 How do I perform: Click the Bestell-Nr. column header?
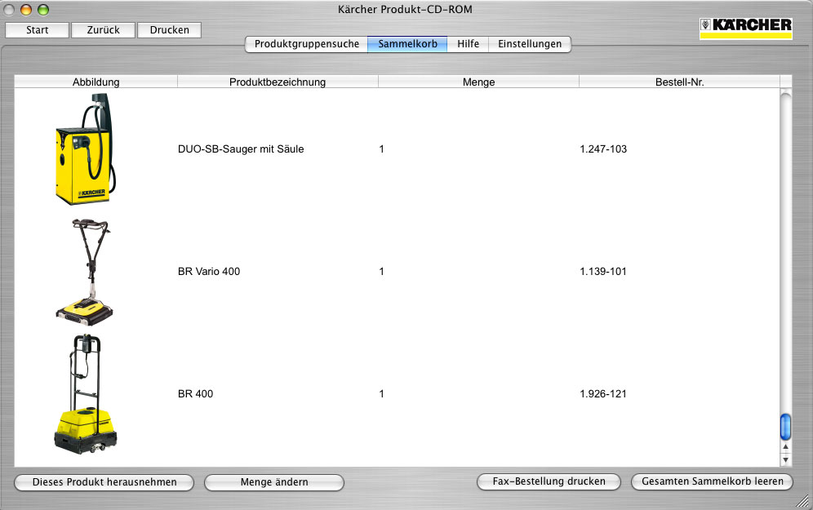[679, 82]
